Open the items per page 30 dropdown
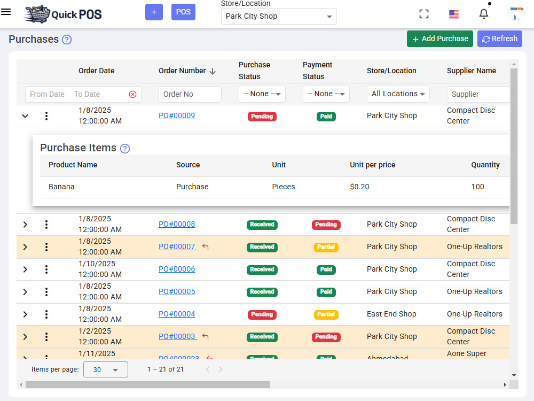Screen dimensions: 534x401 (106, 369)
